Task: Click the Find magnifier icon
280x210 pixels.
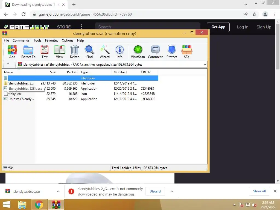Action: pyautogui.click(x=89, y=52)
